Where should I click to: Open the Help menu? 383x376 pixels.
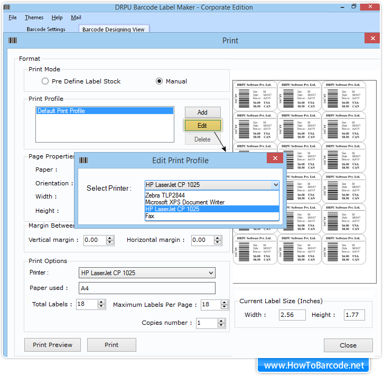pos(57,17)
